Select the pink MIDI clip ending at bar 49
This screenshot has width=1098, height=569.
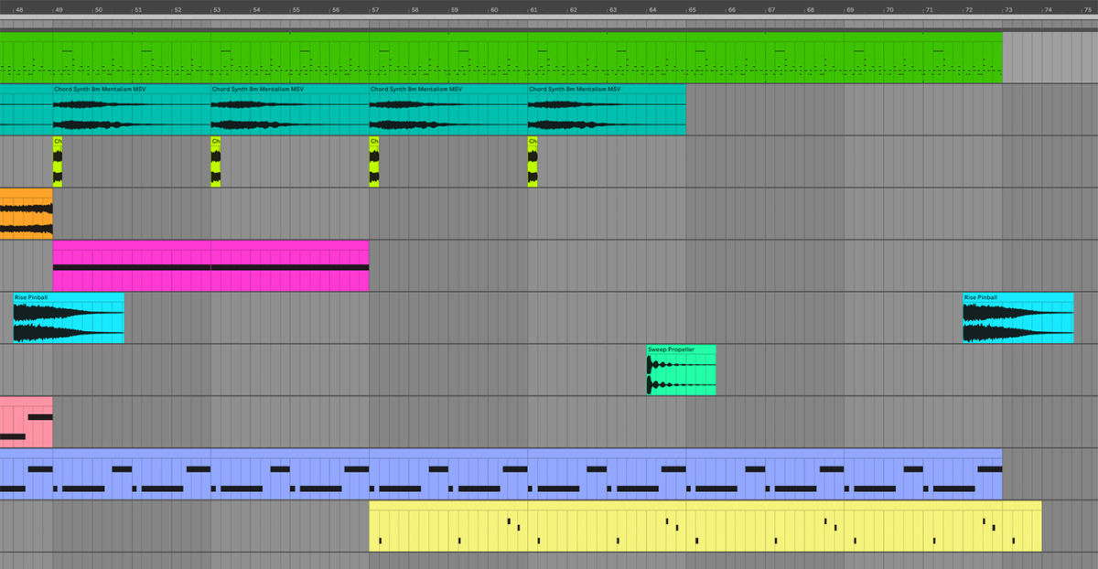pyautogui.click(x=27, y=423)
